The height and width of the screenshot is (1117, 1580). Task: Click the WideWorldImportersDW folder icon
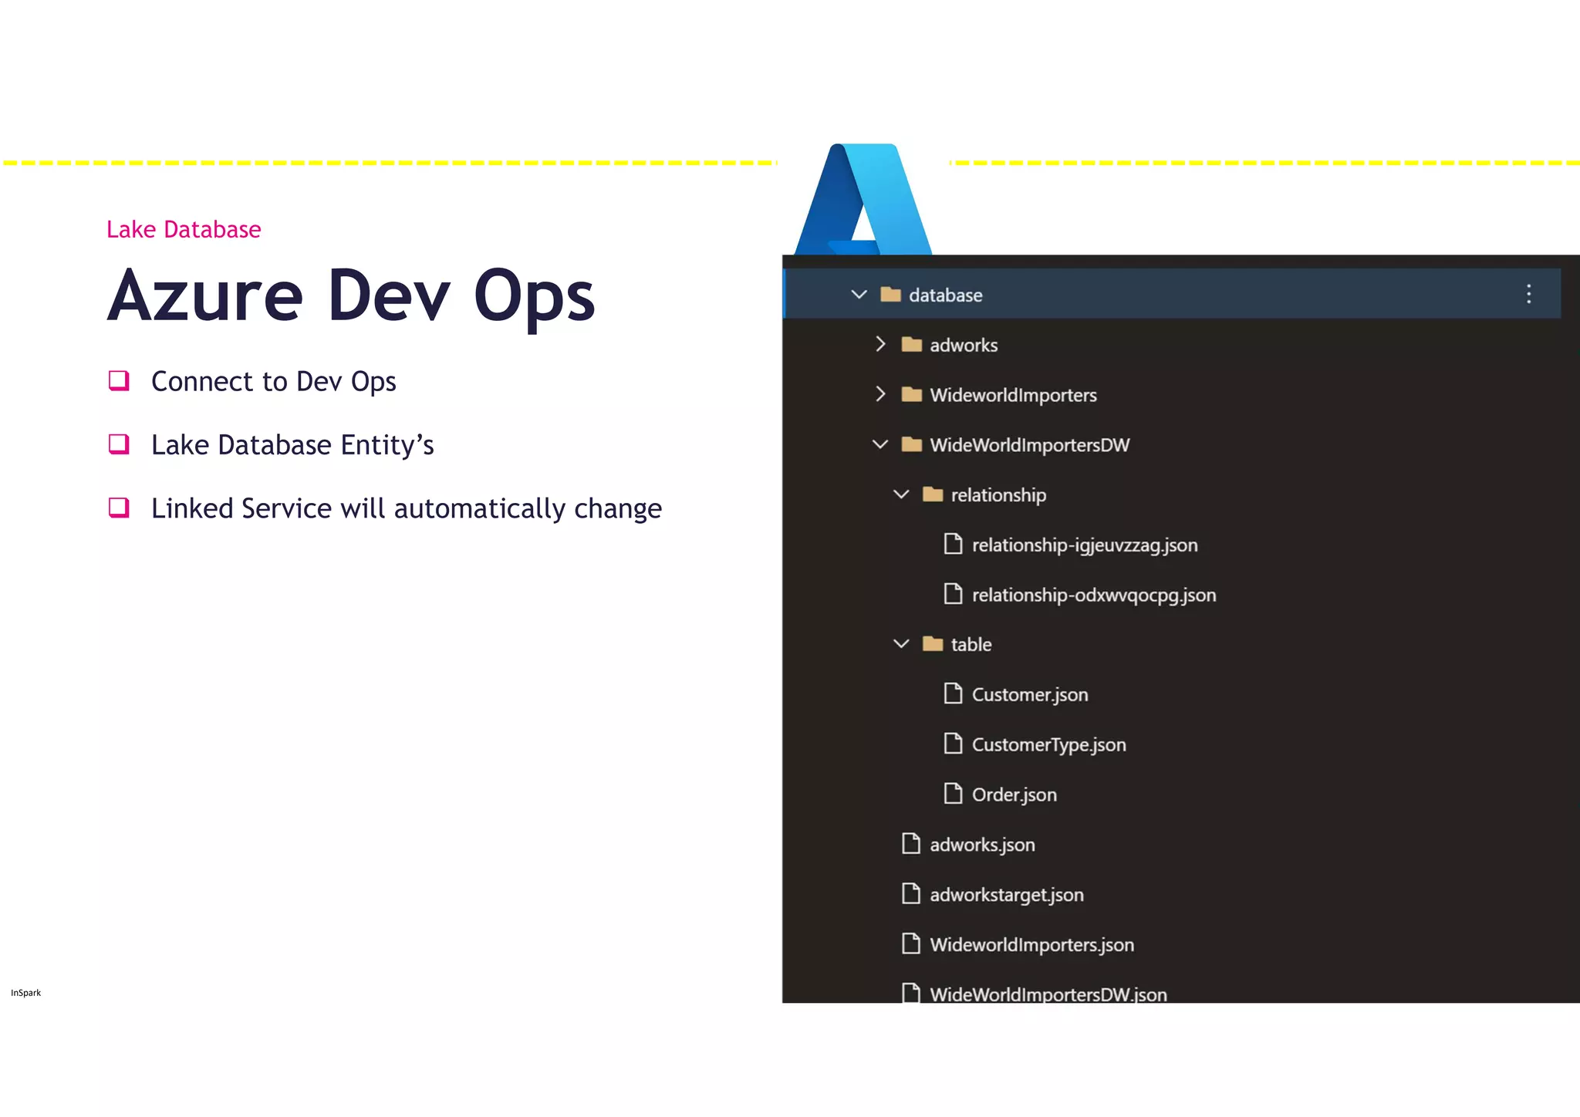click(912, 444)
